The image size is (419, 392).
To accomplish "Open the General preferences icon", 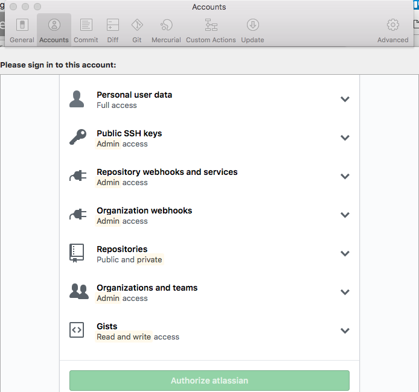I will coord(22,25).
